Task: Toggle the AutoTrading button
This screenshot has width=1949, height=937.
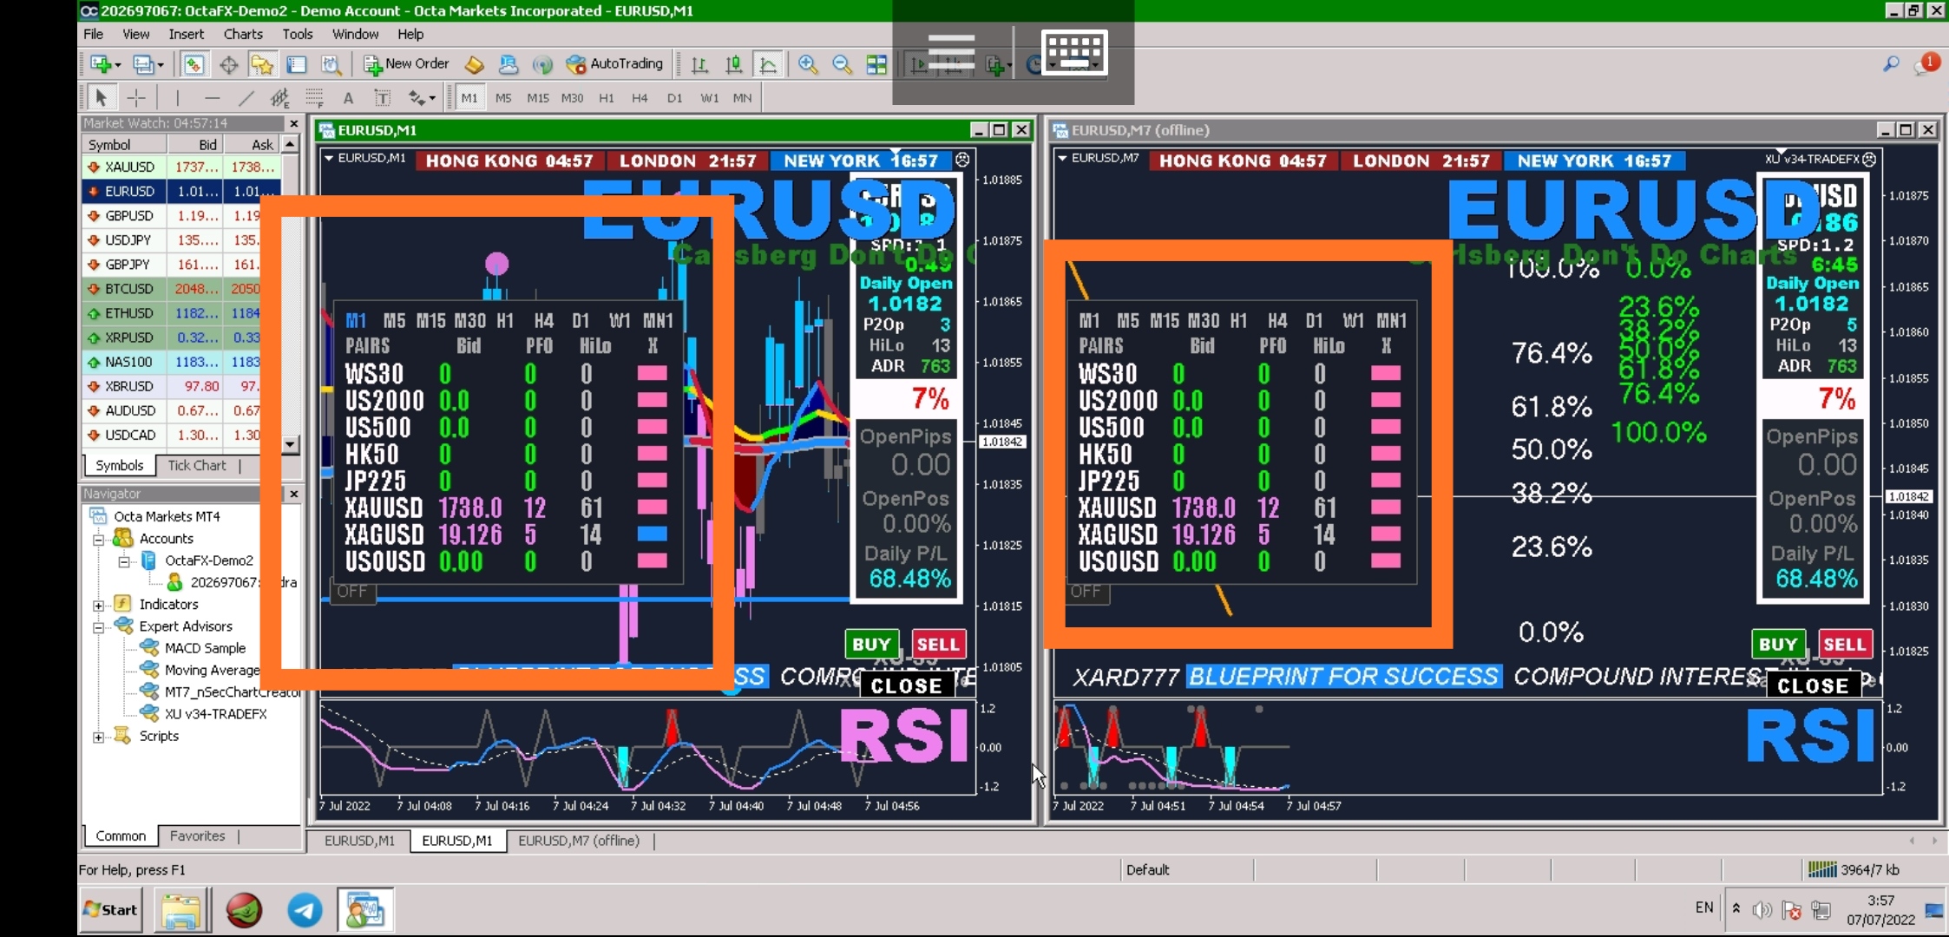Action: click(x=614, y=64)
